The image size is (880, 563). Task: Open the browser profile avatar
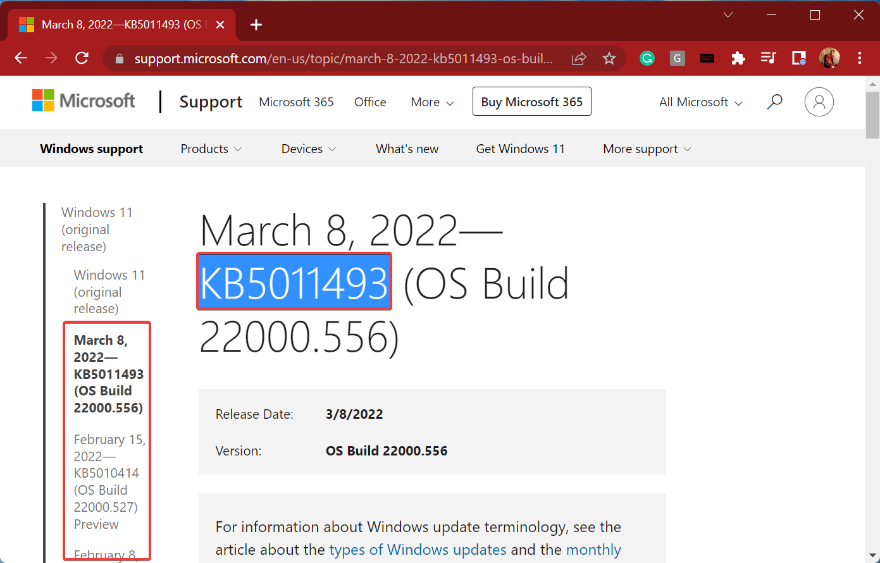click(x=829, y=58)
